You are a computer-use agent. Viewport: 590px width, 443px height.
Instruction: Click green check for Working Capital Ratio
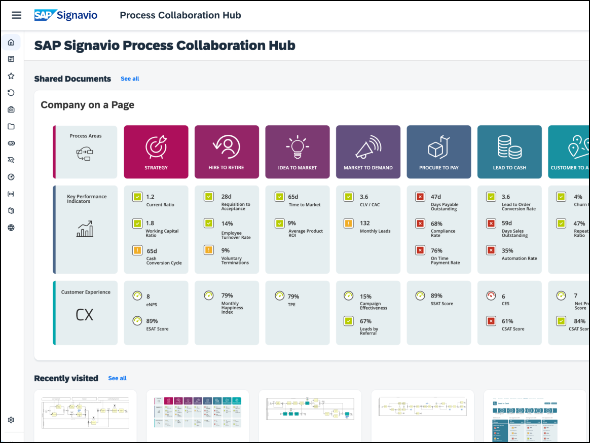[x=137, y=224]
